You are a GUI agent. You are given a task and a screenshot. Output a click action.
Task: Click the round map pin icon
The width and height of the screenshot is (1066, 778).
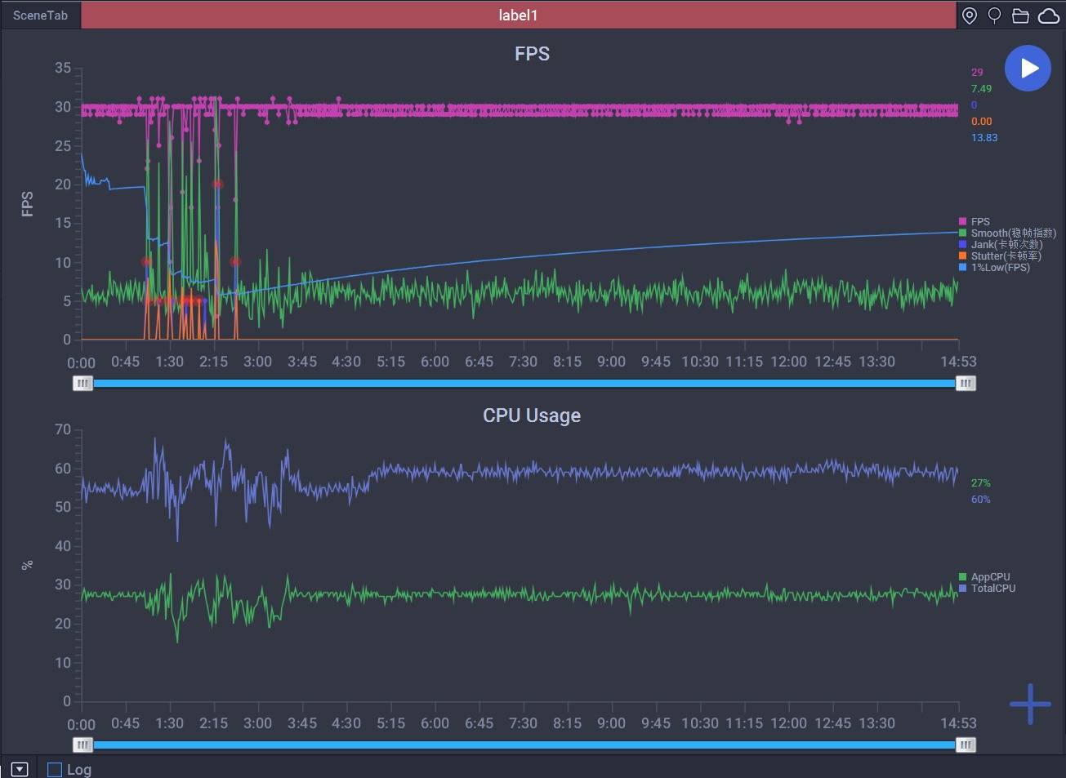click(994, 16)
